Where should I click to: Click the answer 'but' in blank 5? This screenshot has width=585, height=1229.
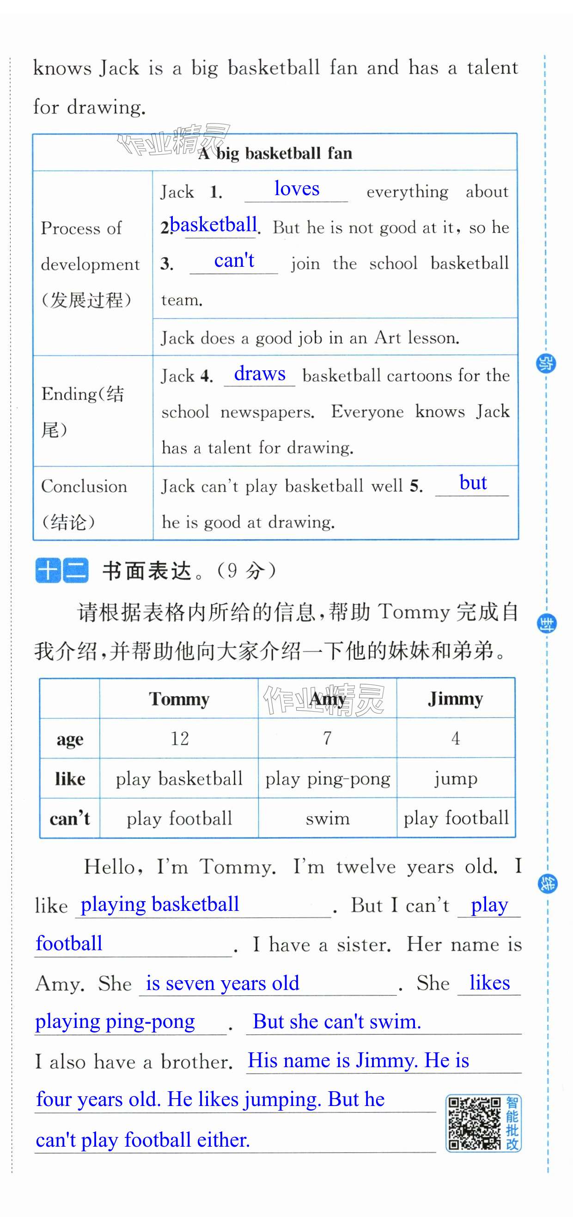pos(473,483)
